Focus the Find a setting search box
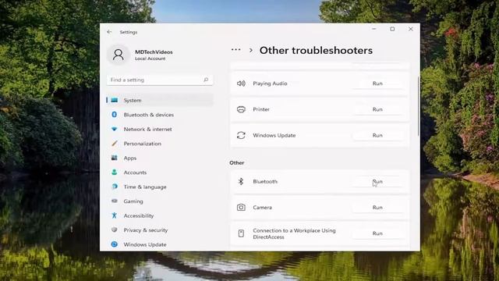The image size is (499, 281). click(160, 80)
